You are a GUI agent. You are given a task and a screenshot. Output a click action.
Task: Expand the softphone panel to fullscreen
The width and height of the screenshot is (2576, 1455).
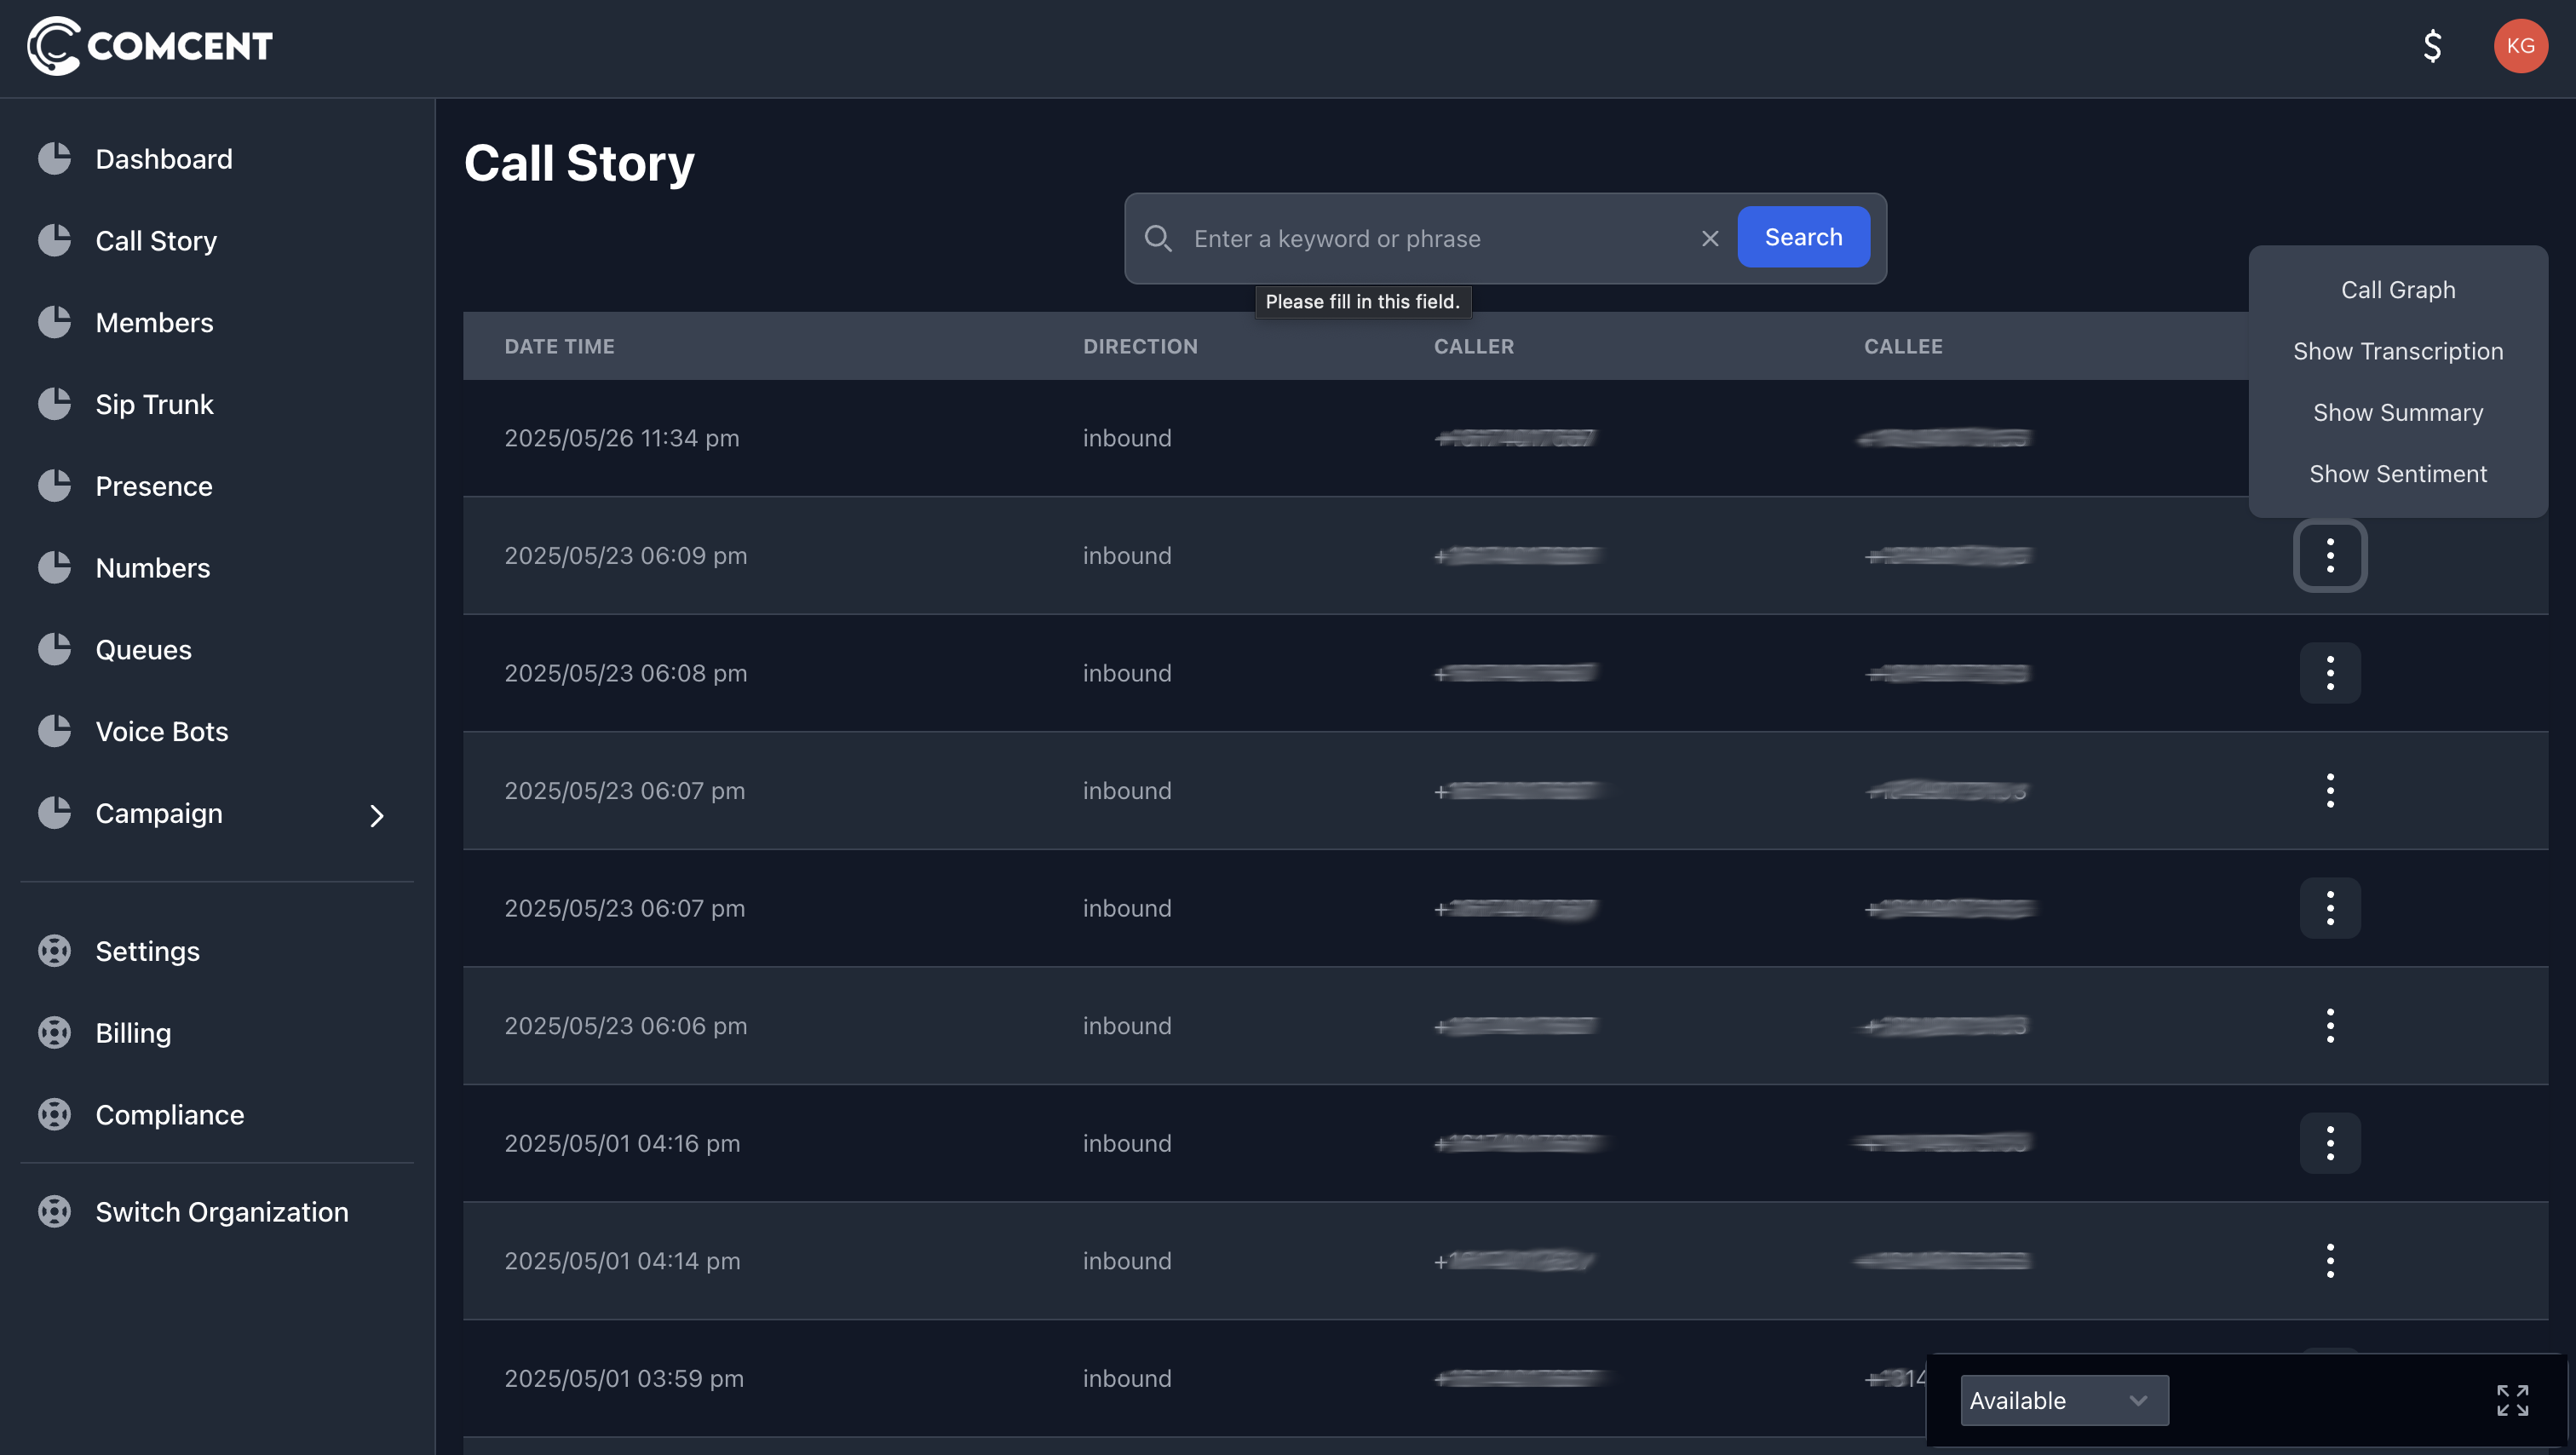pos(2512,1400)
